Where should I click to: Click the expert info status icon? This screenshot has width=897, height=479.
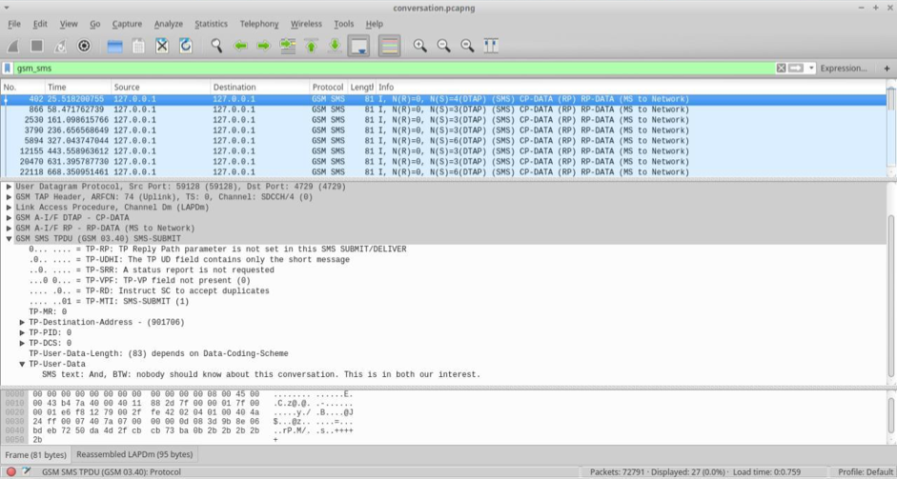[10, 472]
